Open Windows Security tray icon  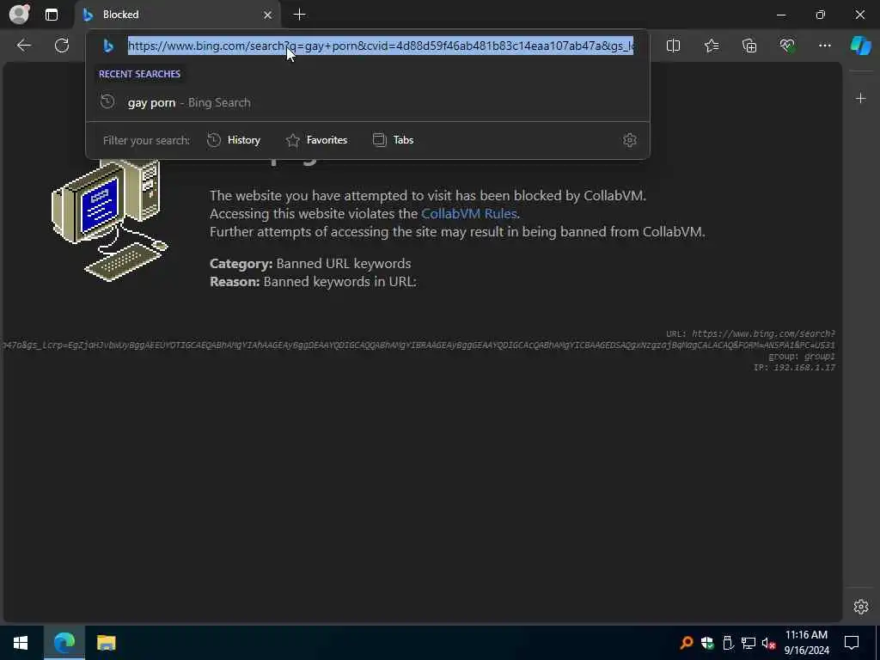[x=707, y=643]
